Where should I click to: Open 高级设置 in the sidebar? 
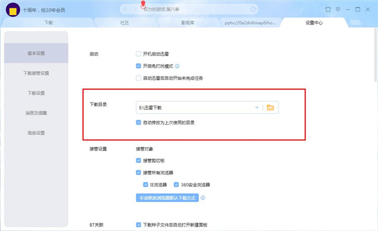point(36,133)
